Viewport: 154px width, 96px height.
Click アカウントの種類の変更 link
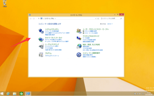pyautogui.click(x=91, y=31)
